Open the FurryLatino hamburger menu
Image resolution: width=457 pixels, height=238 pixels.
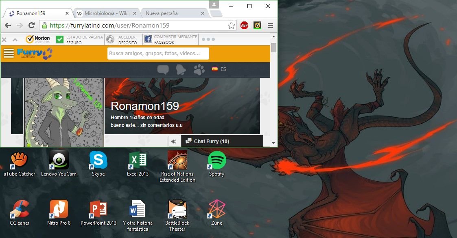pyautogui.click(x=9, y=54)
